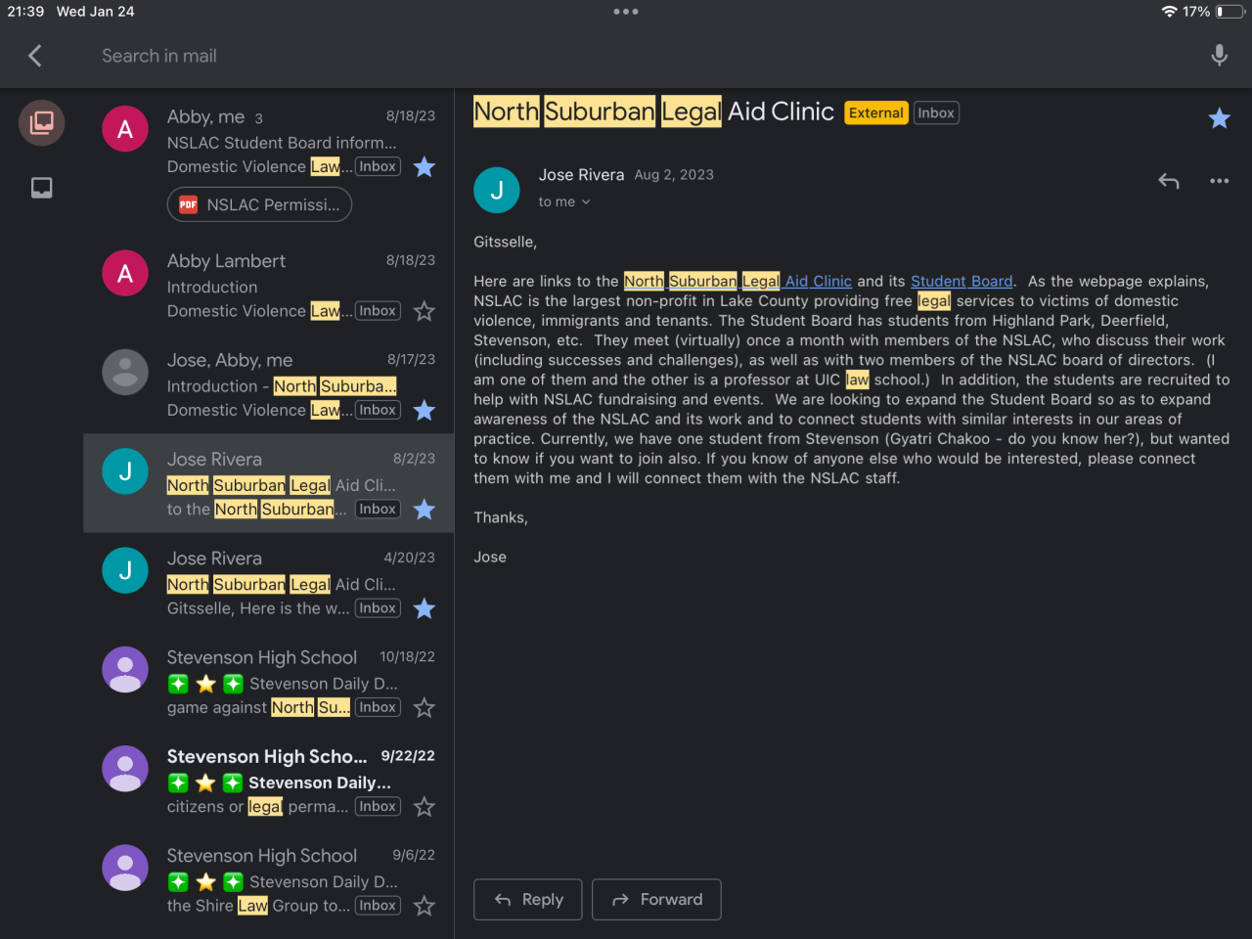Open Jose Rivera's 4/20/23 email

click(x=269, y=583)
